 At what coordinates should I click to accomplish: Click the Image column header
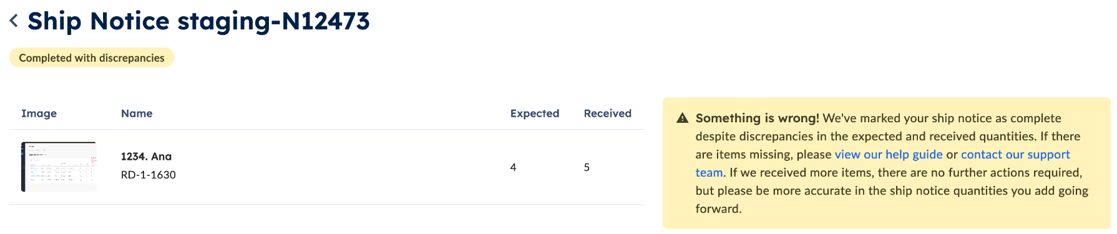[39, 114]
